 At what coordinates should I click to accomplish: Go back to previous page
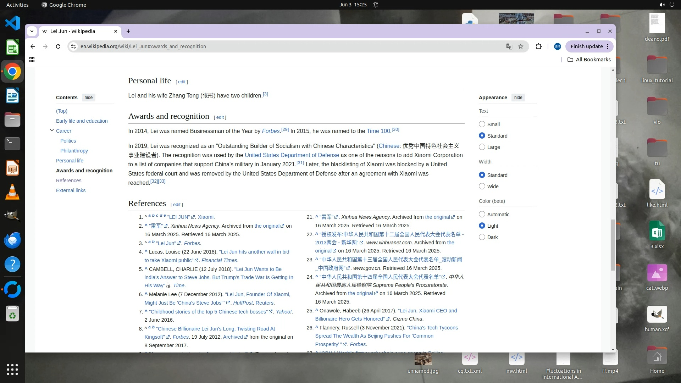click(33, 46)
